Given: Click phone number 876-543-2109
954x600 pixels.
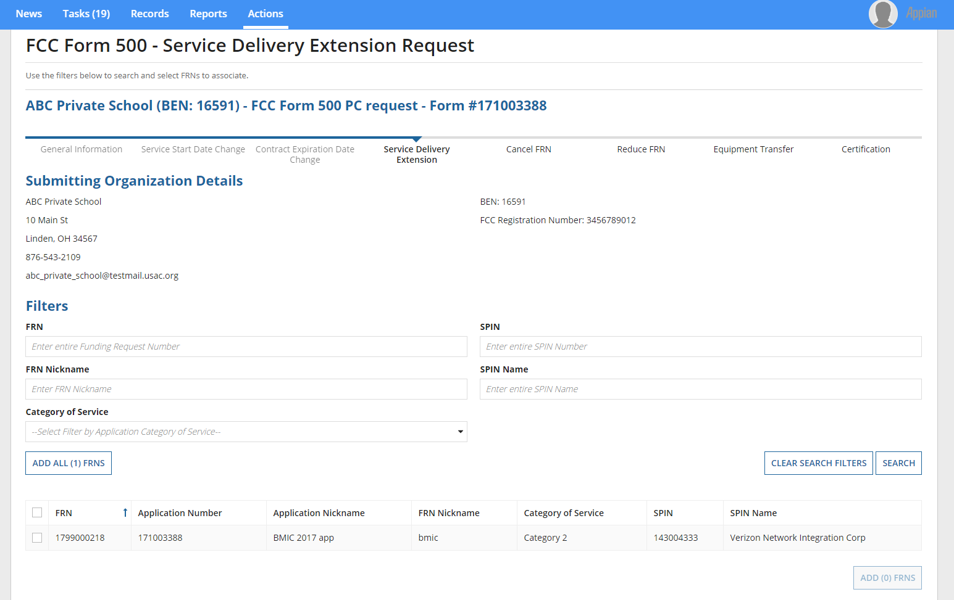Looking at the screenshot, I should (x=53, y=257).
